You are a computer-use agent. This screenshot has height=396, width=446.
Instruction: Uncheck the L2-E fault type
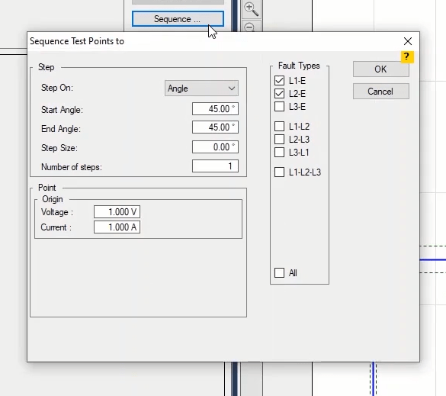(x=279, y=94)
